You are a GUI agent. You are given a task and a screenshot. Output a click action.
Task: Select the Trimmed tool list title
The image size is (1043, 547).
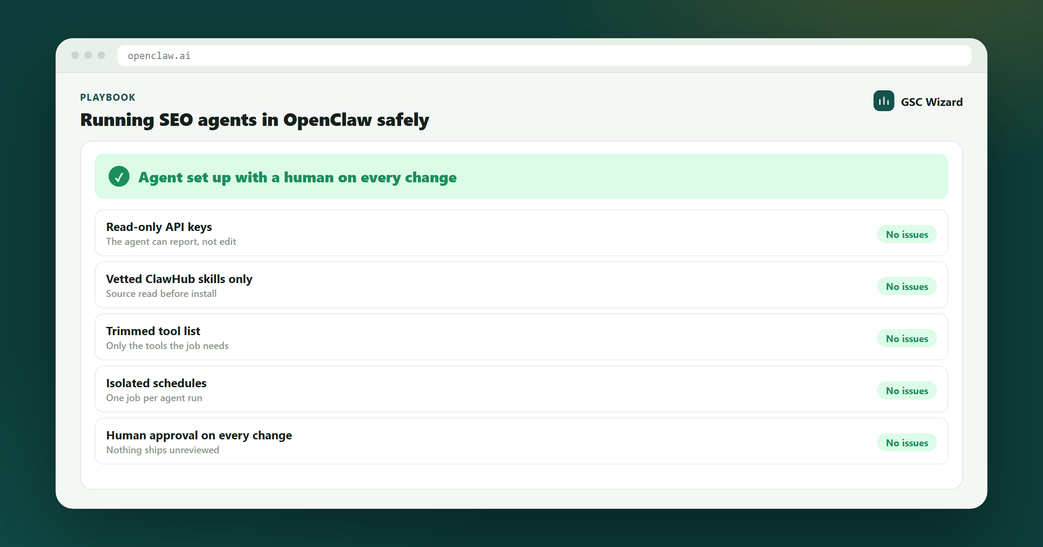click(x=153, y=331)
